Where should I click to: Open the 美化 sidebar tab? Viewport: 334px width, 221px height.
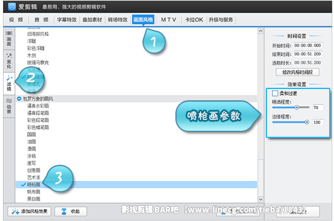click(9, 61)
